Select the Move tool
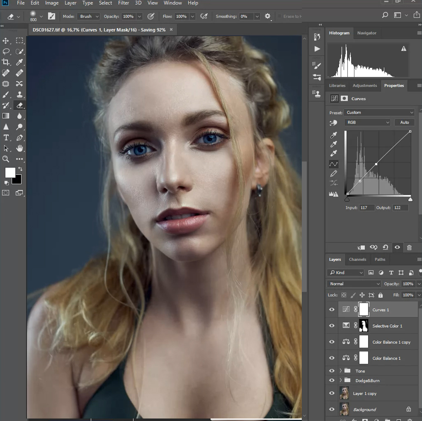Viewport: 422px width, 421px height. coord(6,41)
